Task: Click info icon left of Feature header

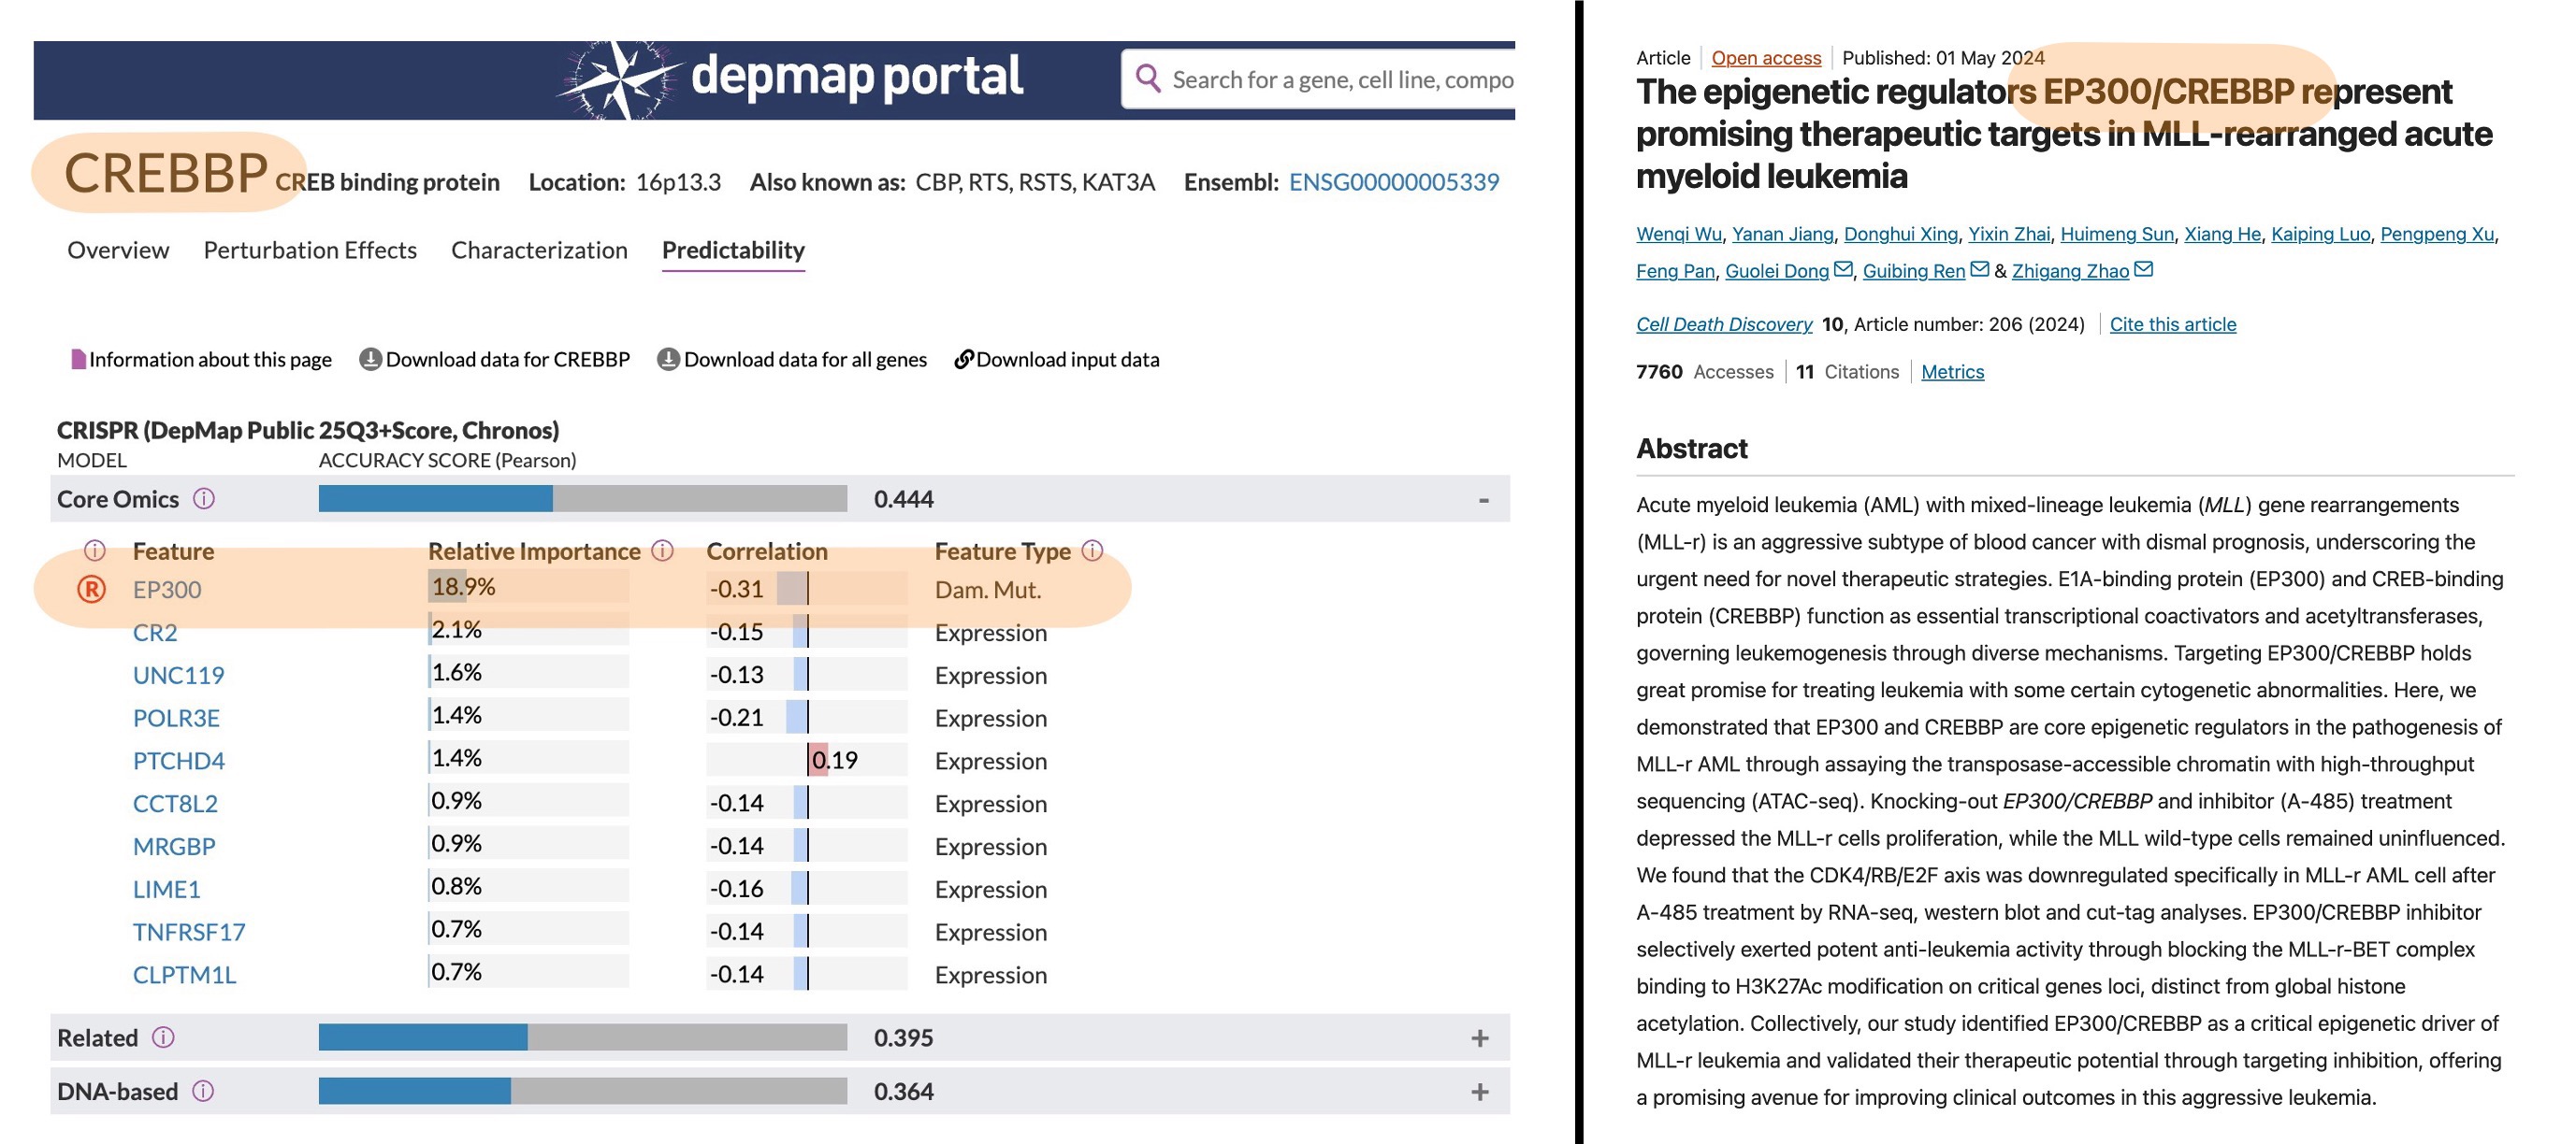Action: (x=95, y=551)
